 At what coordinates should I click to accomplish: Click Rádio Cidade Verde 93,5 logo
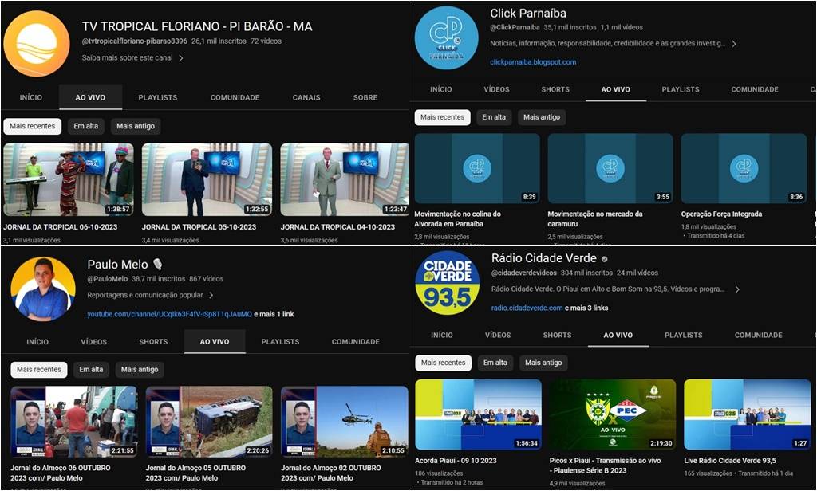tap(447, 283)
